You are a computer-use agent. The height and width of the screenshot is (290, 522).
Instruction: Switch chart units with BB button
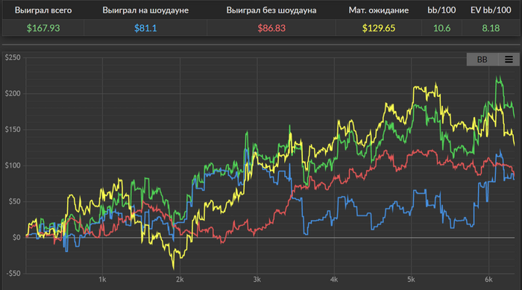482,60
